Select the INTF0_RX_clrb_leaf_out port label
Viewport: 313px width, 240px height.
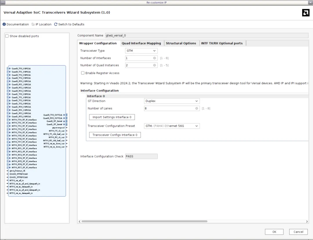(x=54, y=140)
